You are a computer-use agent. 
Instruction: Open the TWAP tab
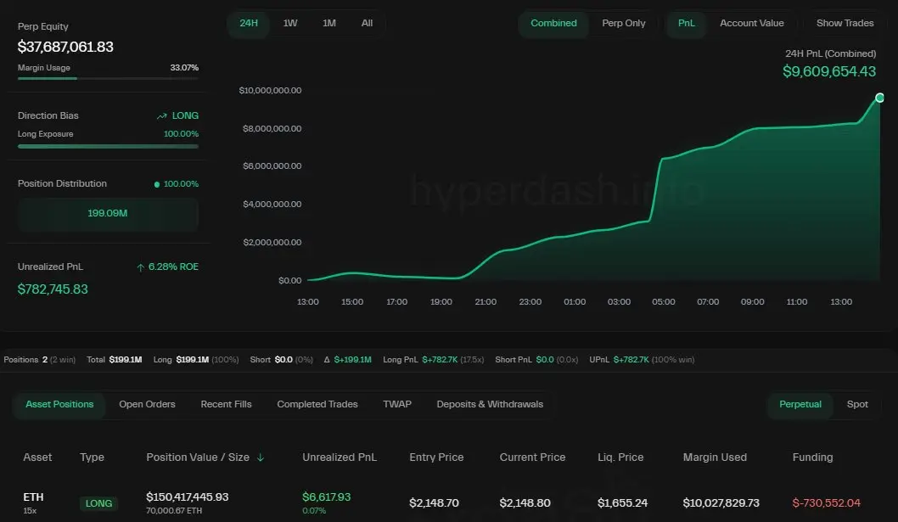coord(397,405)
